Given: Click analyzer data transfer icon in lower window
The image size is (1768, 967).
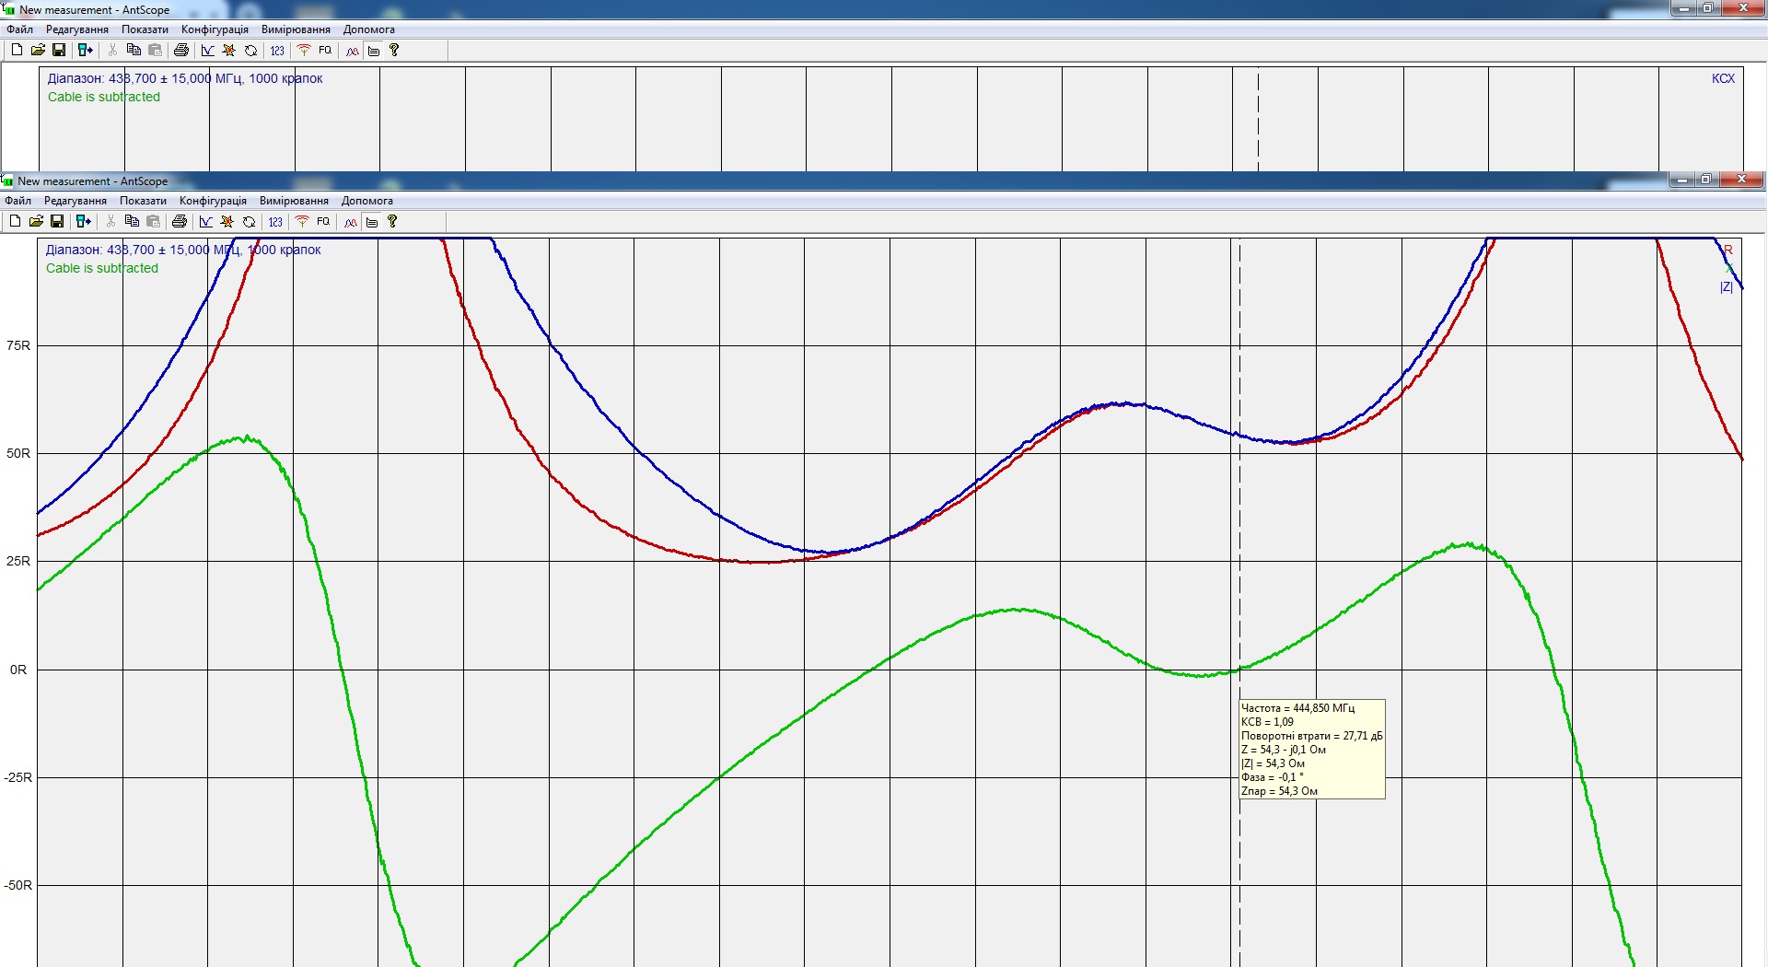Looking at the screenshot, I should 84,222.
